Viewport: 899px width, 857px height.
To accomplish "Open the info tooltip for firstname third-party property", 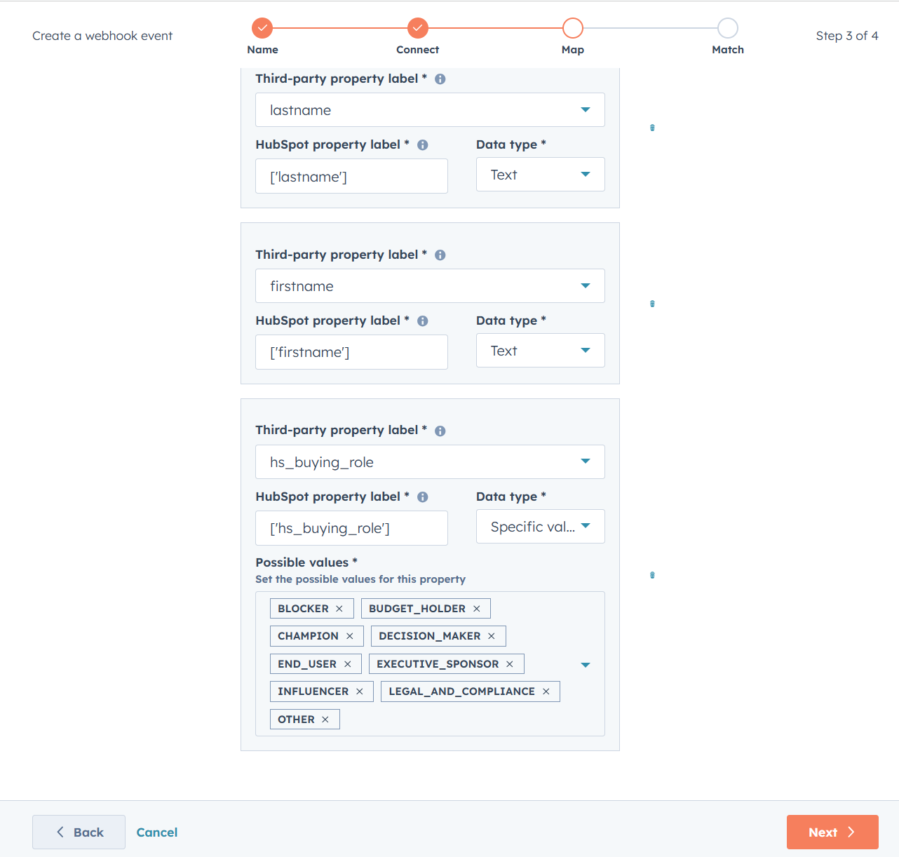I will 440,255.
